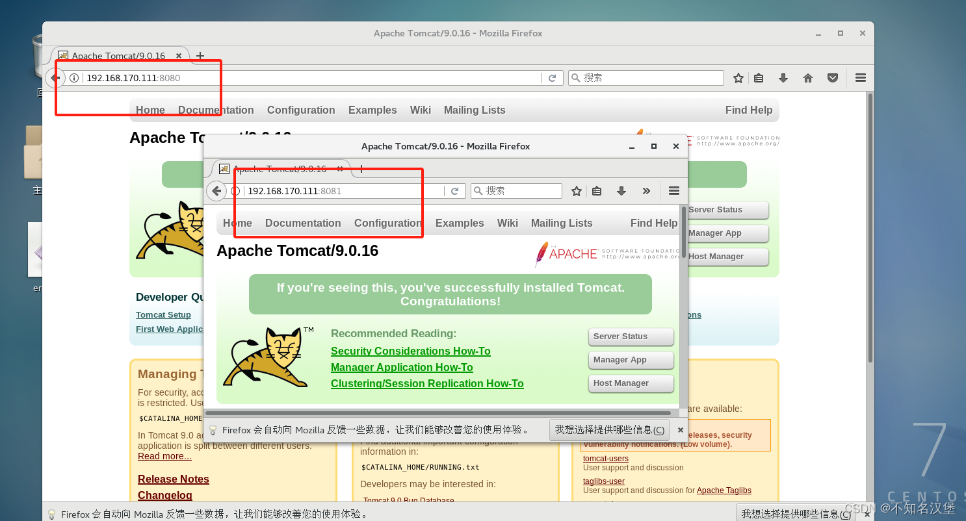
Task: Open the Apache Taglibs link in the back window
Action: point(724,490)
